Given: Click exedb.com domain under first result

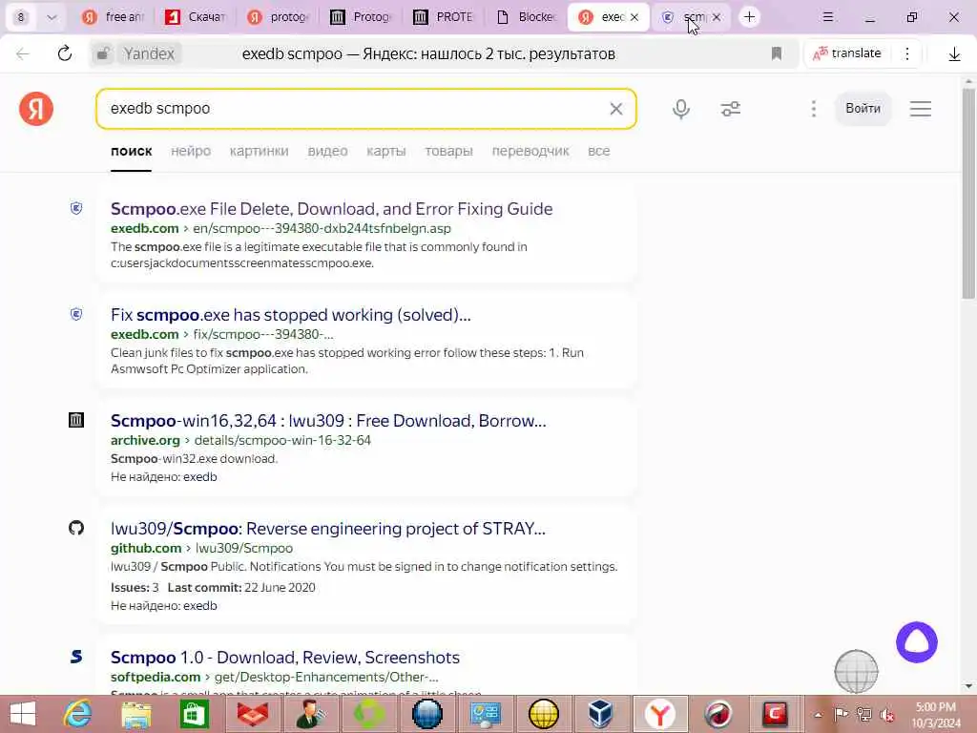Looking at the screenshot, I should (x=145, y=229).
